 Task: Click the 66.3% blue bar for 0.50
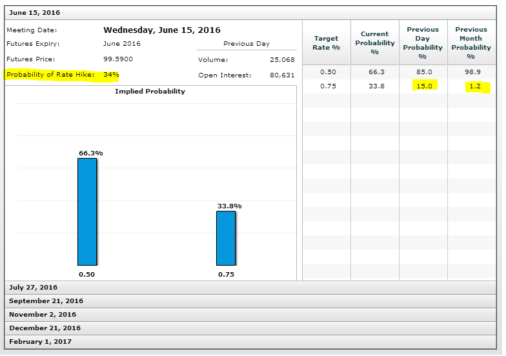pyautogui.click(x=87, y=212)
